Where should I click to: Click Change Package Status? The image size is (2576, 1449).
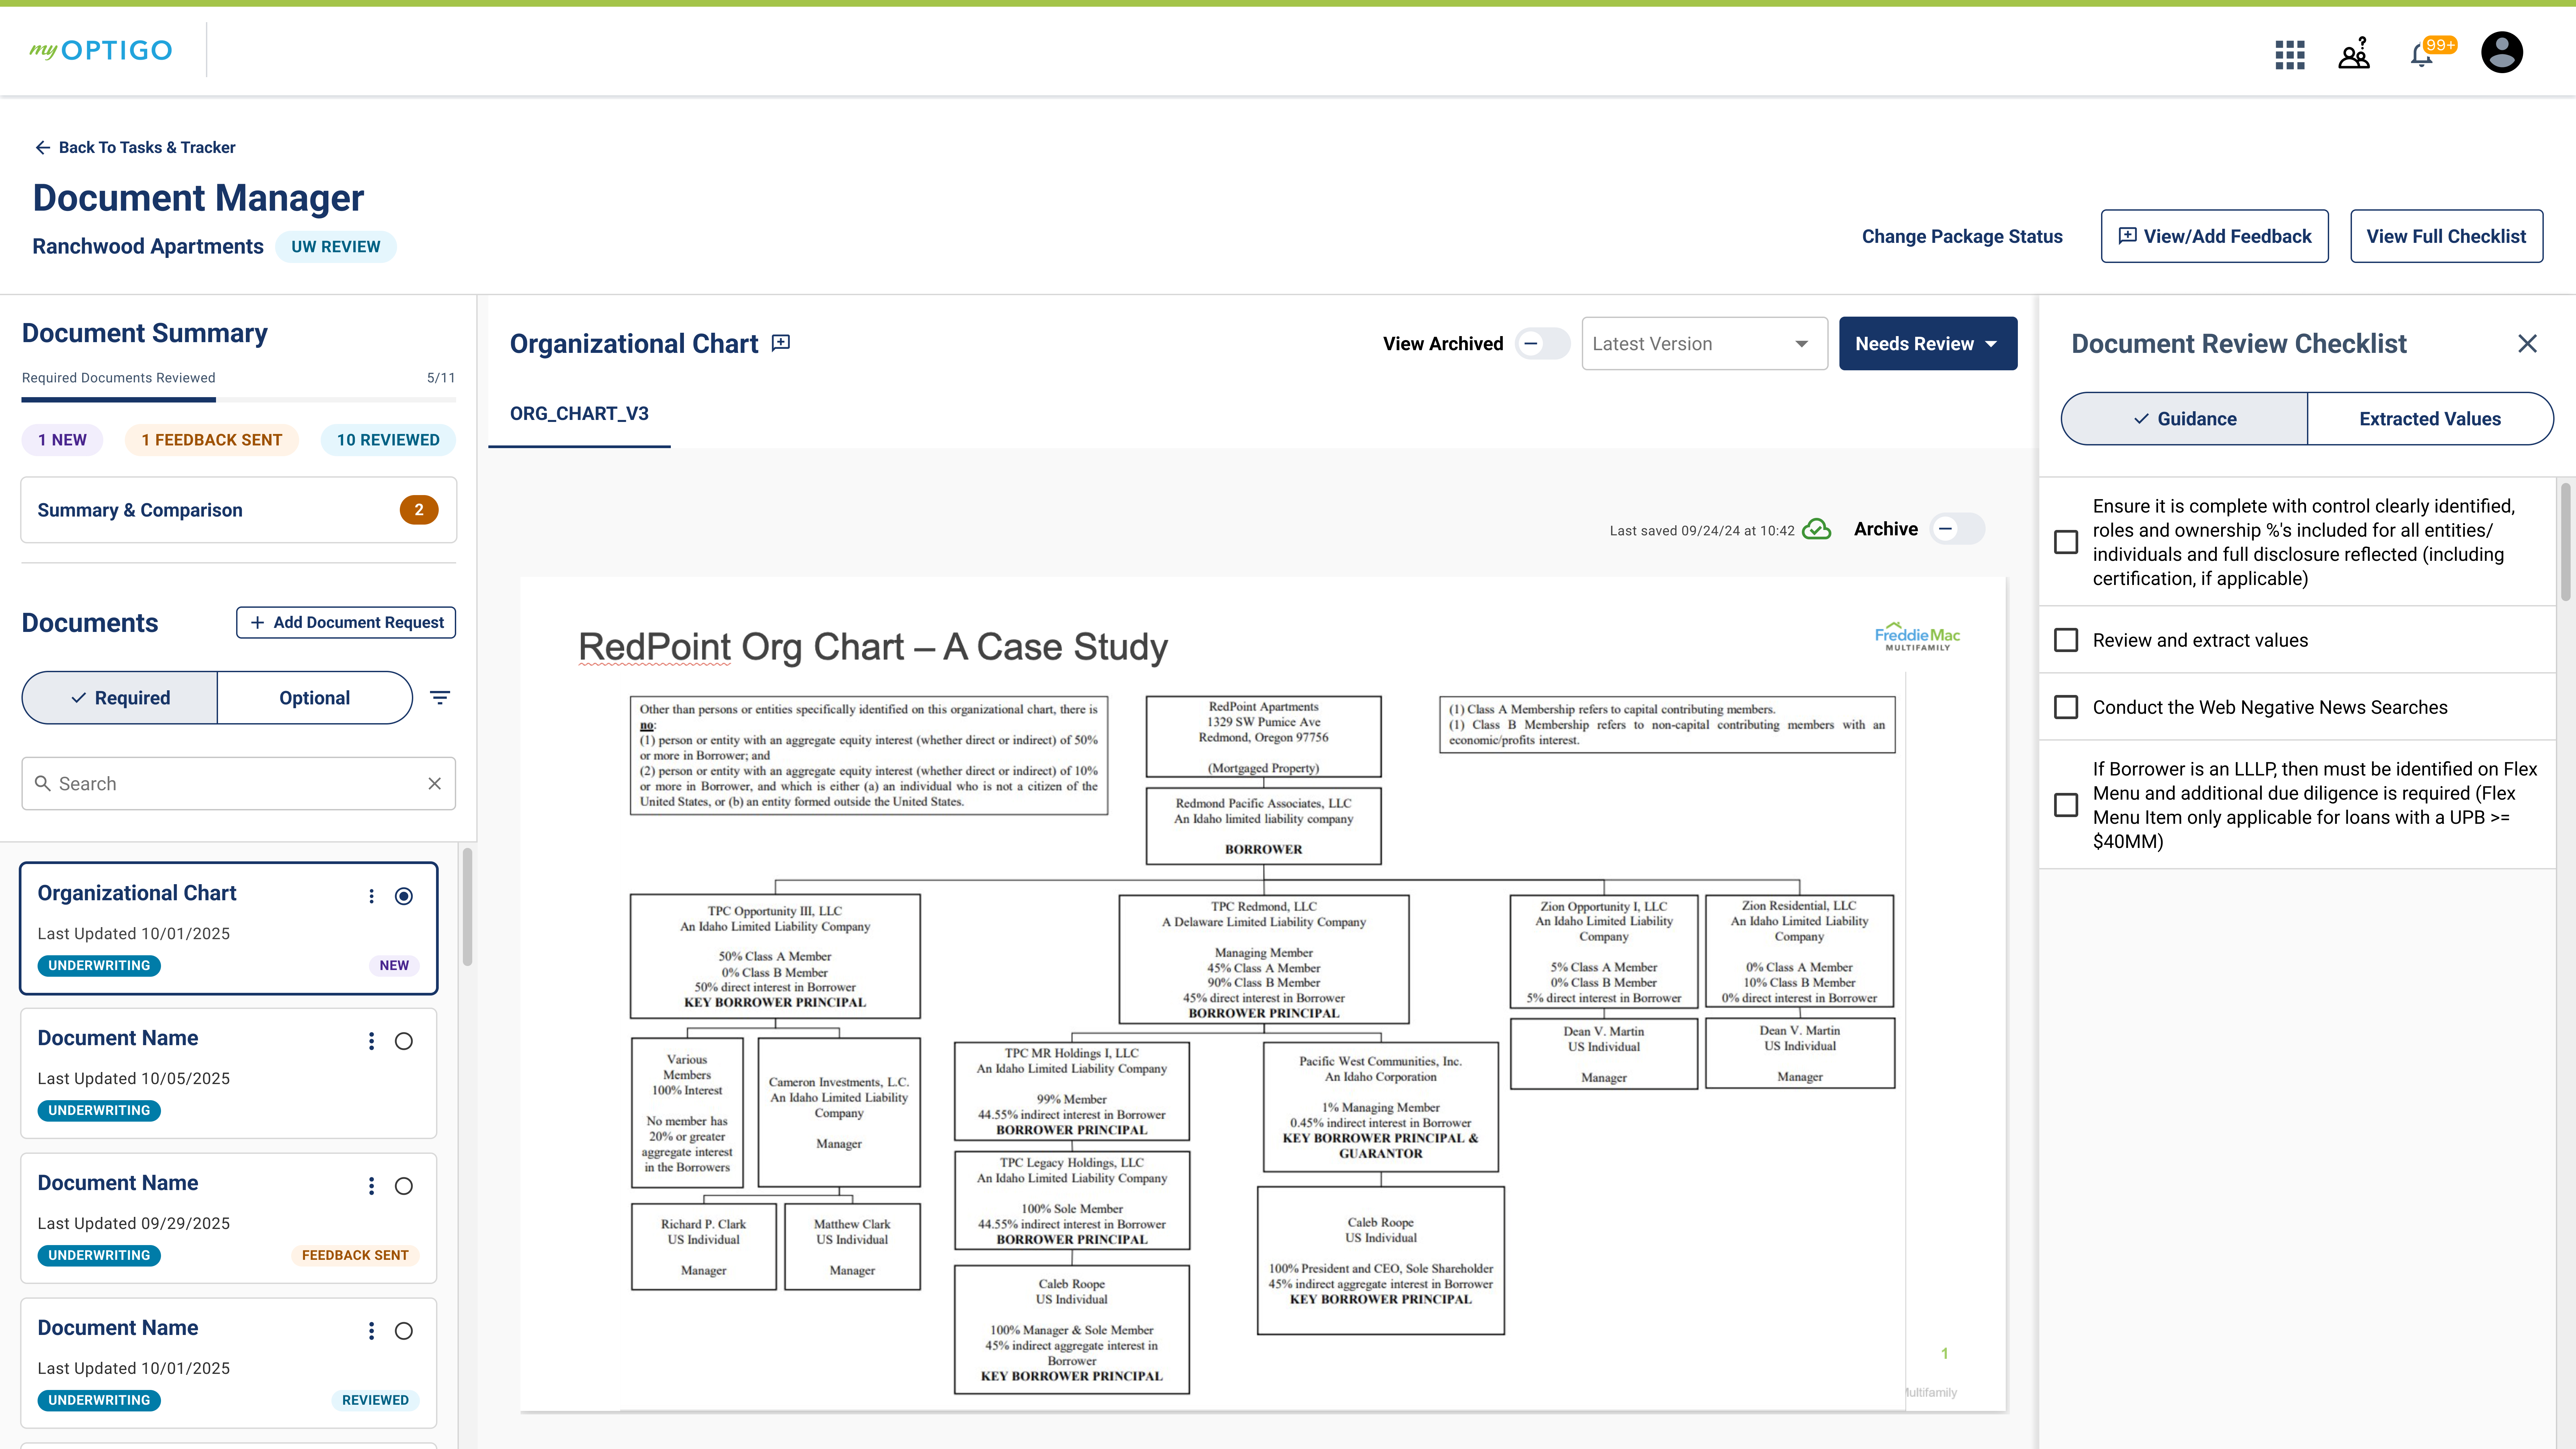(1962, 237)
